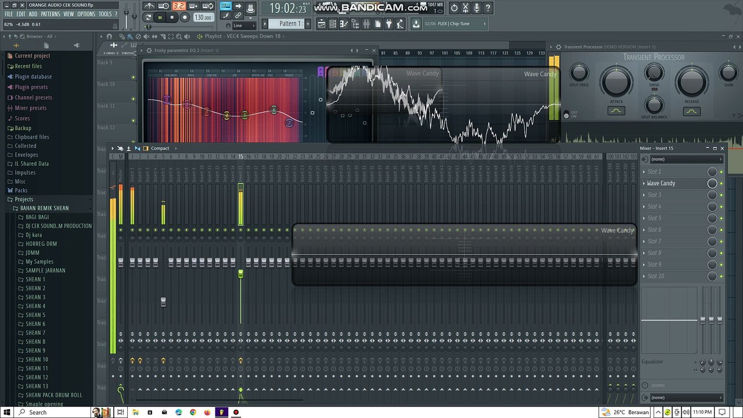
Task: Click the one-click audio recording microphone icon
Action: (x=477, y=8)
